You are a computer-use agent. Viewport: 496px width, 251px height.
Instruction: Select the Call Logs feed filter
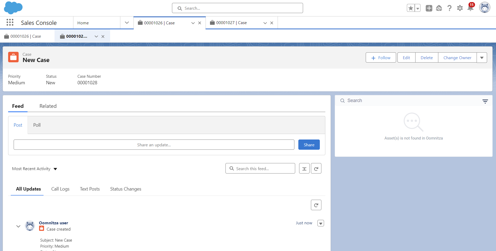click(60, 189)
